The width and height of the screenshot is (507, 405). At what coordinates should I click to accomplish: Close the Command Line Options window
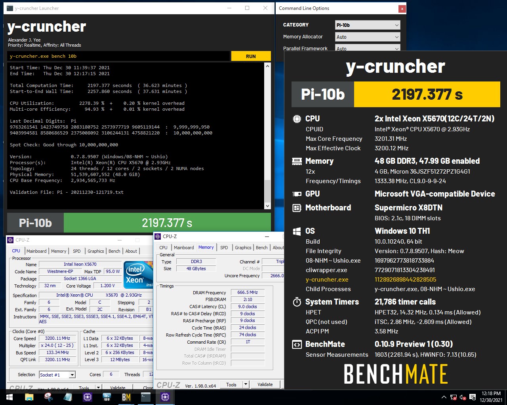click(402, 8)
